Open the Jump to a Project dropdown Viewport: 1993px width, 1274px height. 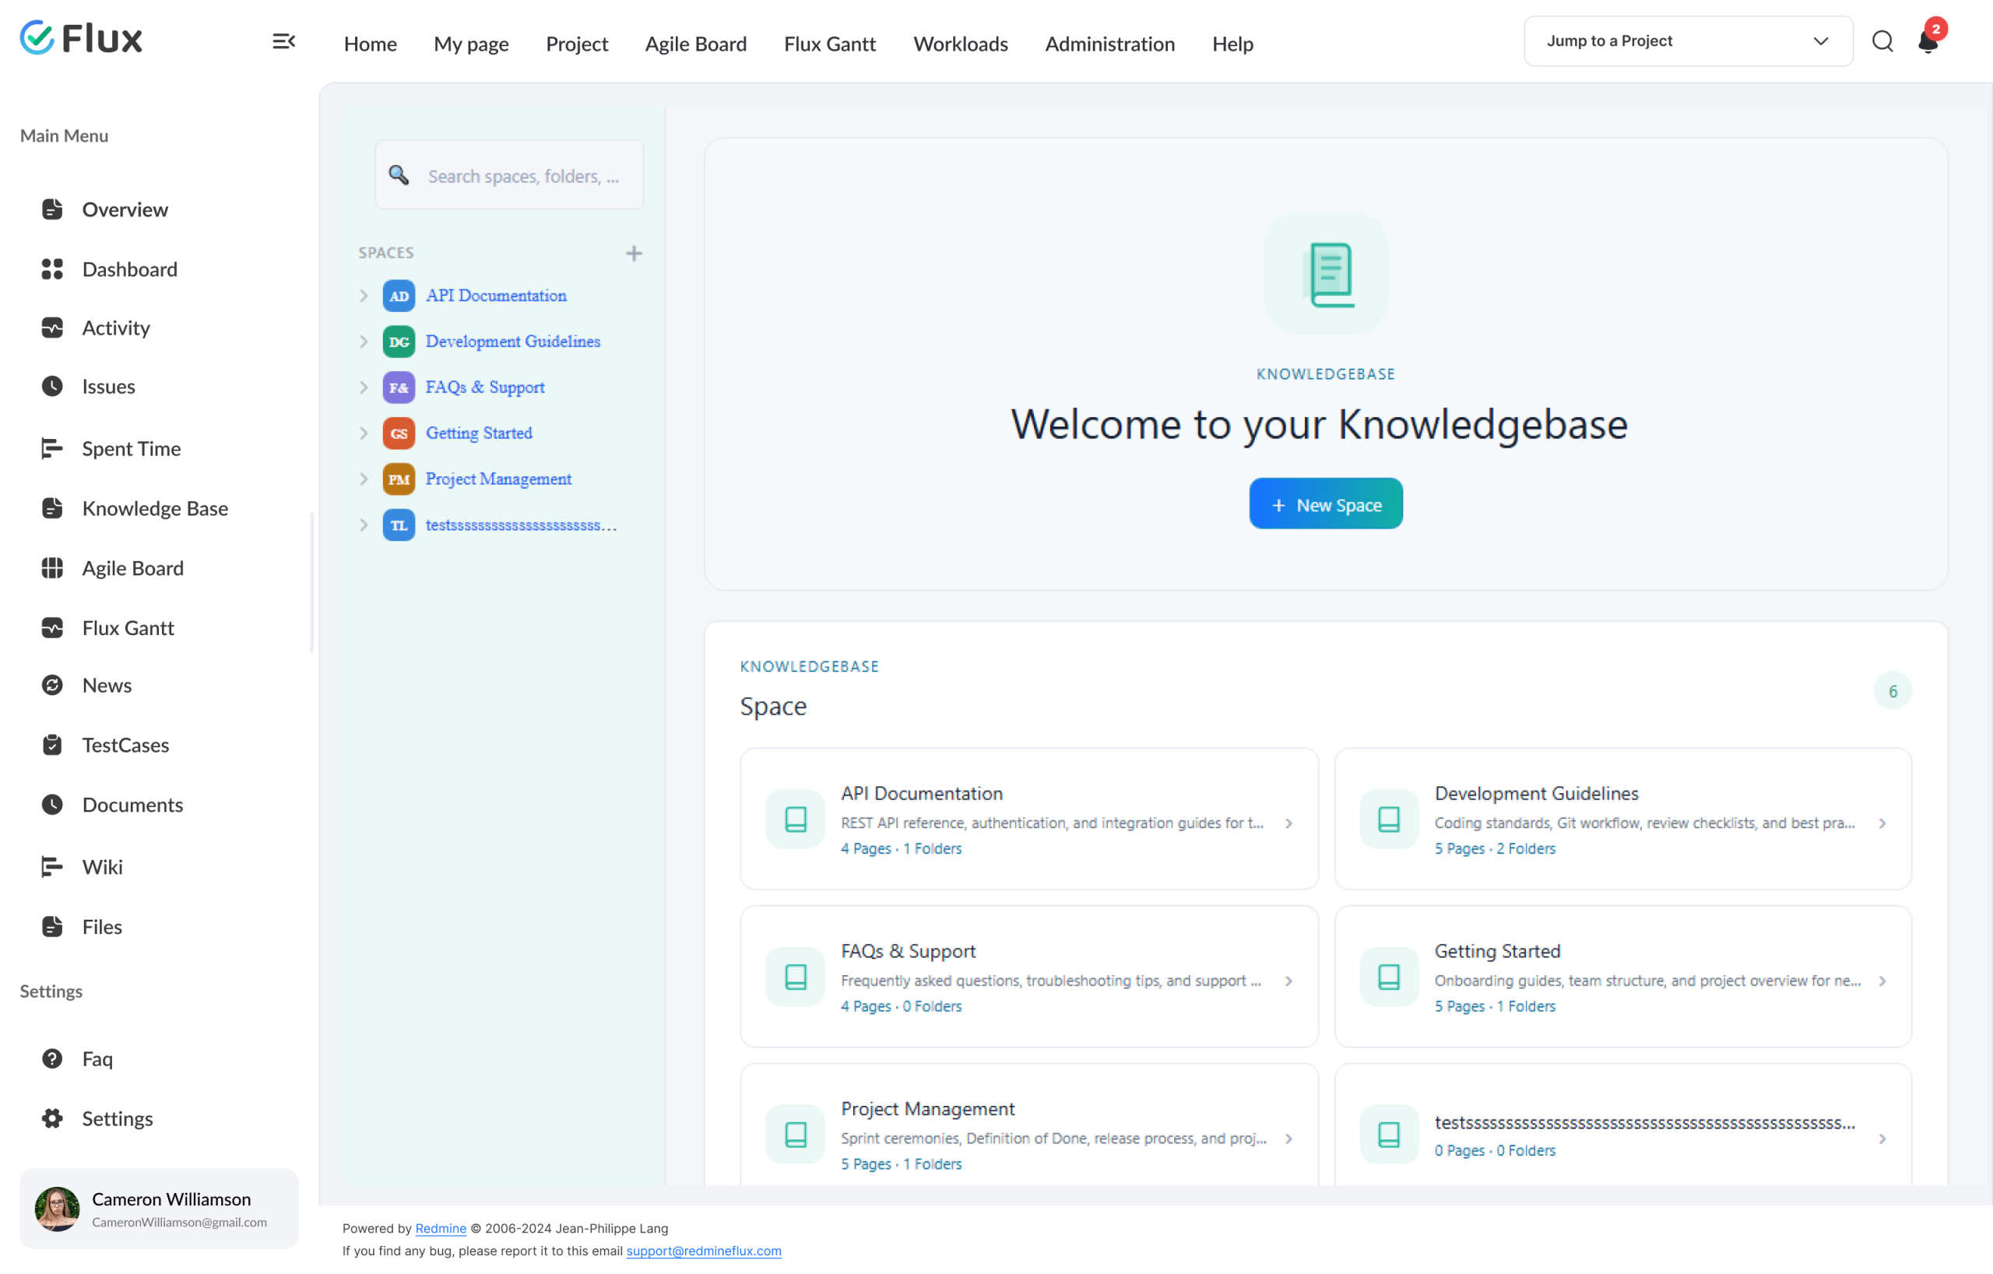tap(1689, 41)
